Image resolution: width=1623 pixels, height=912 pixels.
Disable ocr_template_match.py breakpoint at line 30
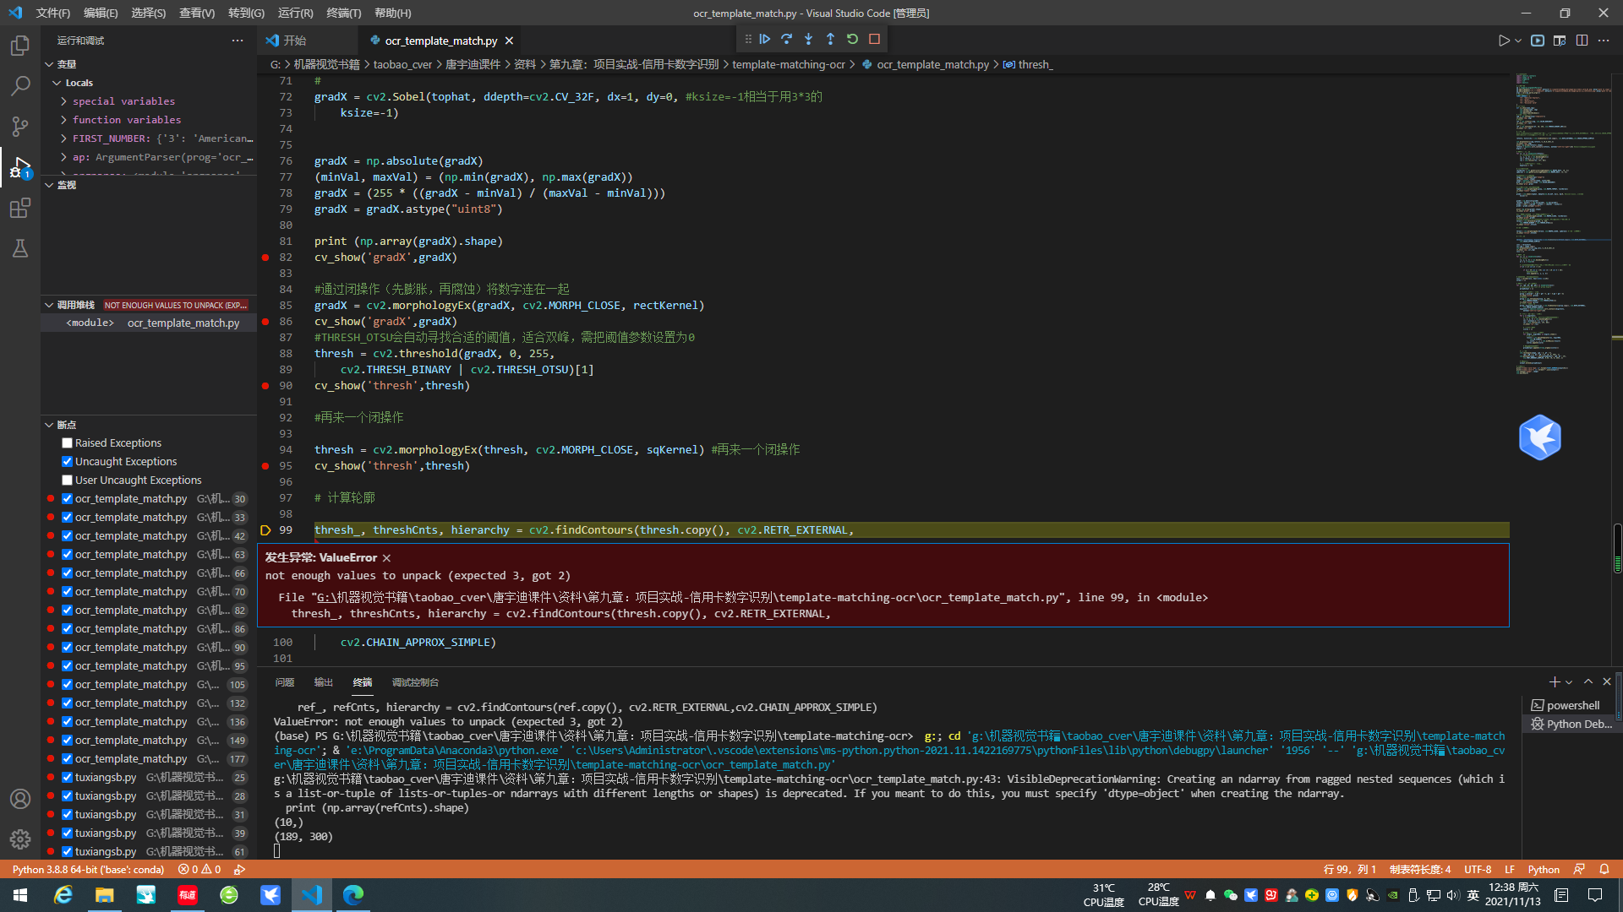click(x=67, y=499)
